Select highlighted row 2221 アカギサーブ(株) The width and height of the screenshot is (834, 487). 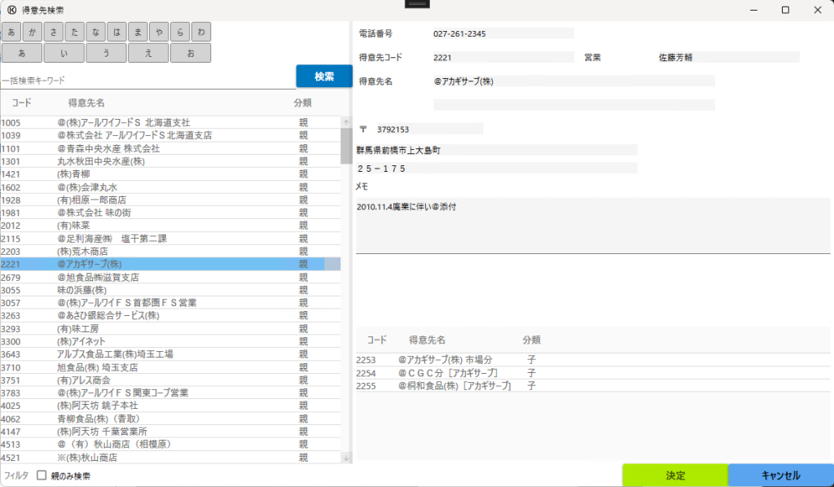170,264
